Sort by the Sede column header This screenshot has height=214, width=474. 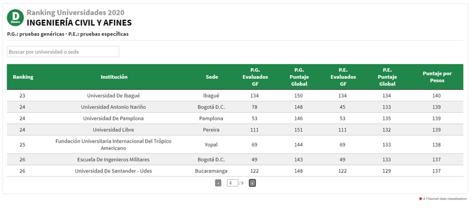click(x=212, y=77)
